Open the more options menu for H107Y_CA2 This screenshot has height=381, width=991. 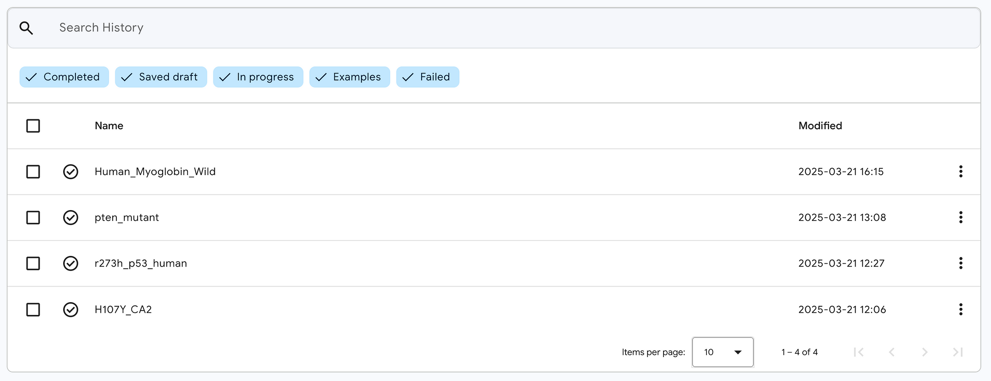(x=961, y=309)
